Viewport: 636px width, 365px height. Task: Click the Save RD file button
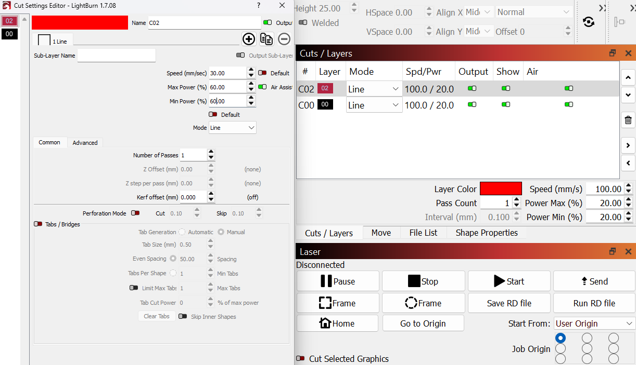[x=509, y=303]
